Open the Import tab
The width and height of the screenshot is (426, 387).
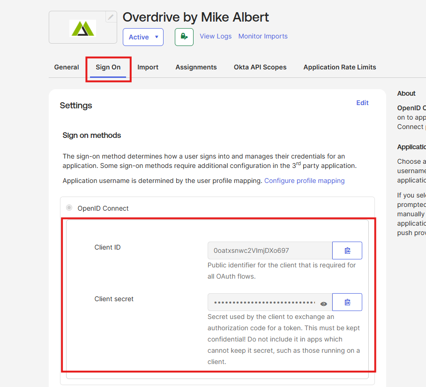[x=148, y=67]
